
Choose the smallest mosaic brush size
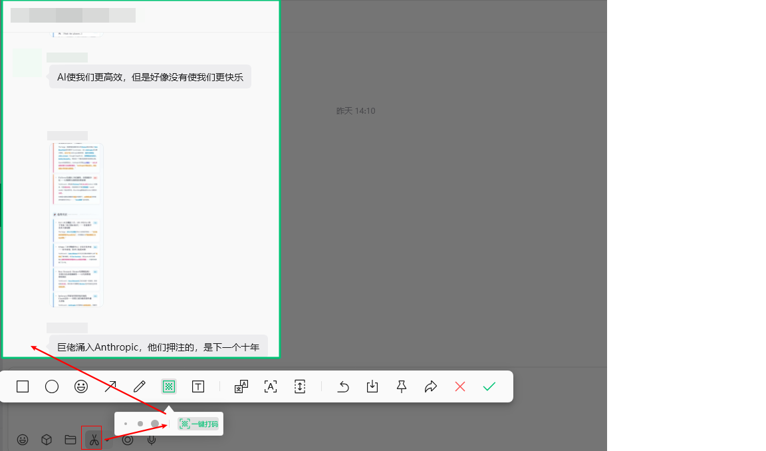(x=126, y=424)
